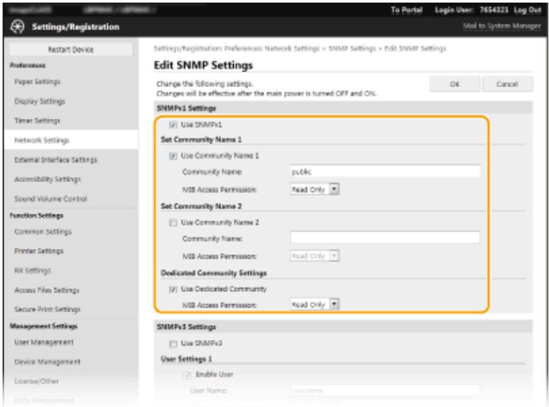
Task: Enable the Use SNMPv3 checkbox
Action: pyautogui.click(x=173, y=343)
